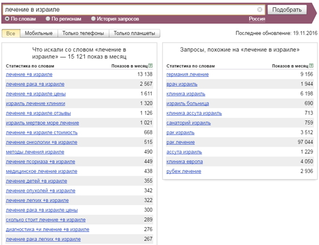Open 'медицинское лечение израиле' link
Screen dimensions: 319x245
(x=42, y=171)
